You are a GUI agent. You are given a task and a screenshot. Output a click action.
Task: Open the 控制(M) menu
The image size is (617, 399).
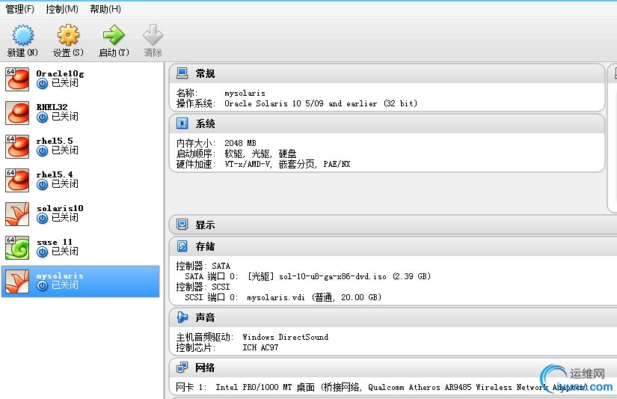(62, 9)
